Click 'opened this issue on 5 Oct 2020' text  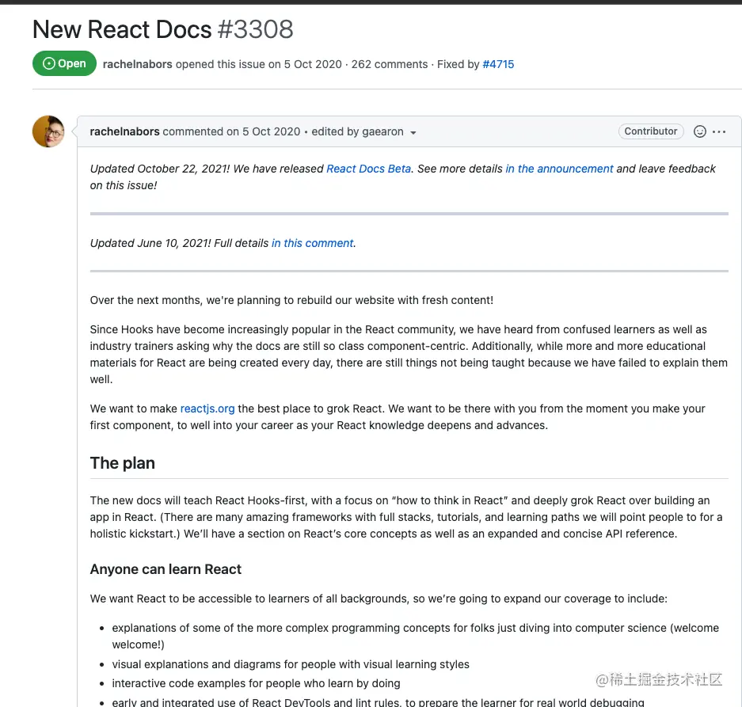point(258,64)
